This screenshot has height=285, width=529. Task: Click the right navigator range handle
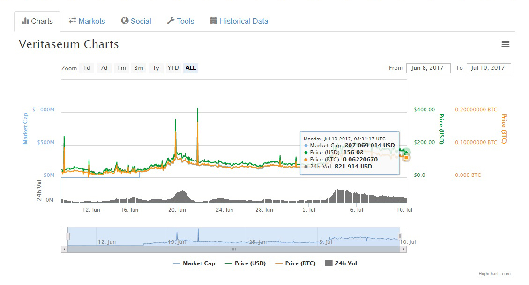[400, 236]
